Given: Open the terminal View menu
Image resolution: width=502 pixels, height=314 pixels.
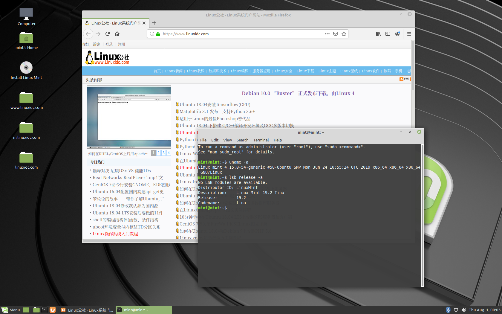Looking at the screenshot, I should pyautogui.click(x=227, y=140).
